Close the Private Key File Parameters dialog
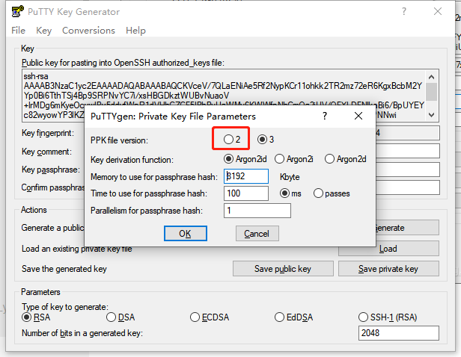 (x=358, y=116)
